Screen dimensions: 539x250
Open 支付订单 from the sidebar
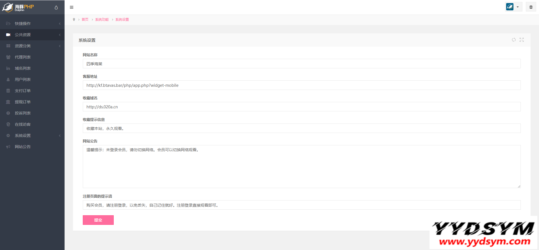click(x=23, y=91)
